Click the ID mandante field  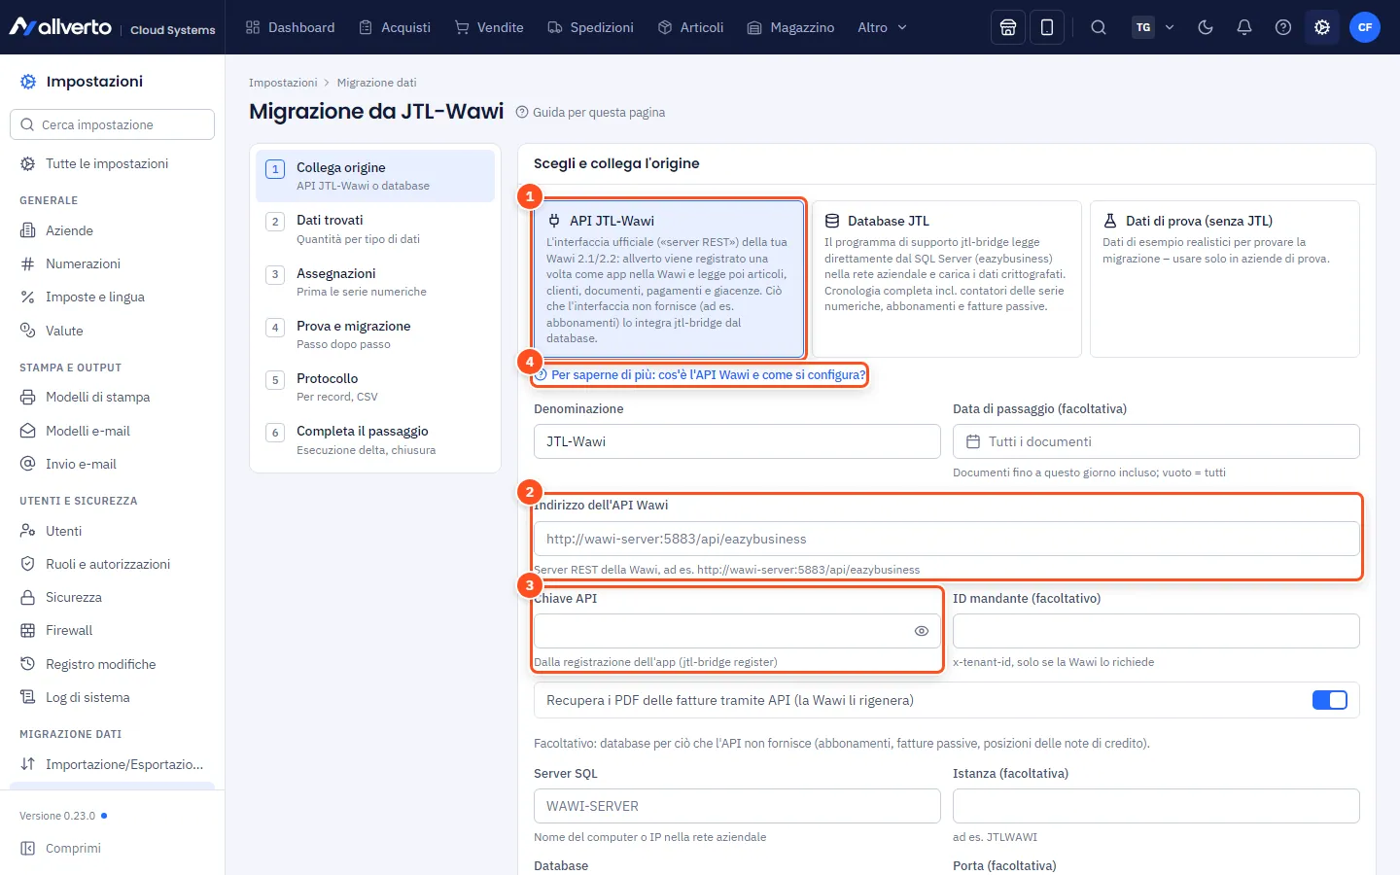[x=1156, y=631]
